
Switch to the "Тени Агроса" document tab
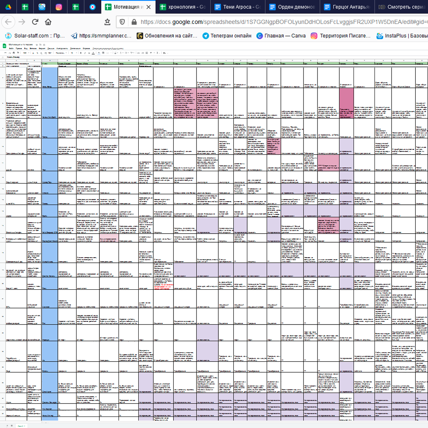pyautogui.click(x=237, y=7)
